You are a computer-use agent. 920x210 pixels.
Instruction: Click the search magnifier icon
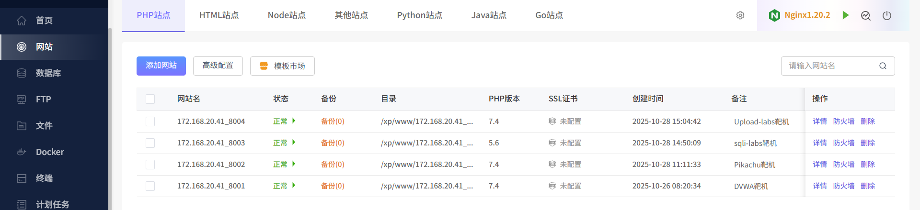pos(883,66)
